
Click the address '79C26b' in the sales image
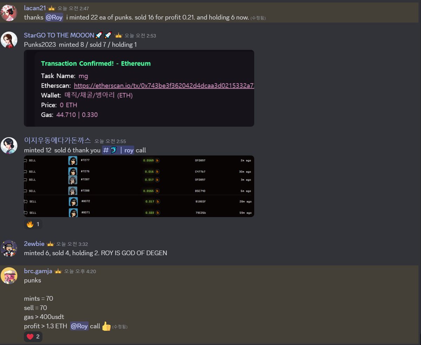pos(201,213)
